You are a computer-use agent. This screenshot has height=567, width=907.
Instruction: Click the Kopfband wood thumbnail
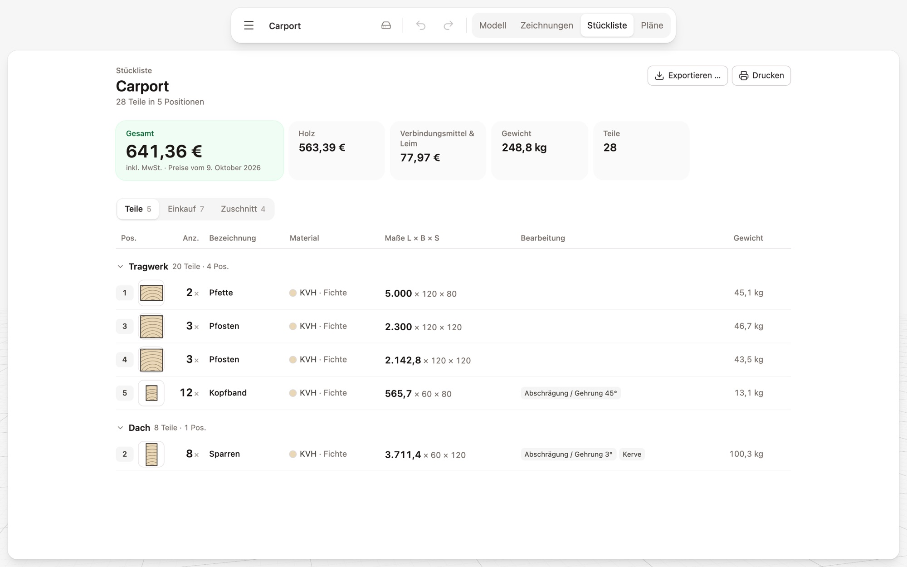[151, 393]
